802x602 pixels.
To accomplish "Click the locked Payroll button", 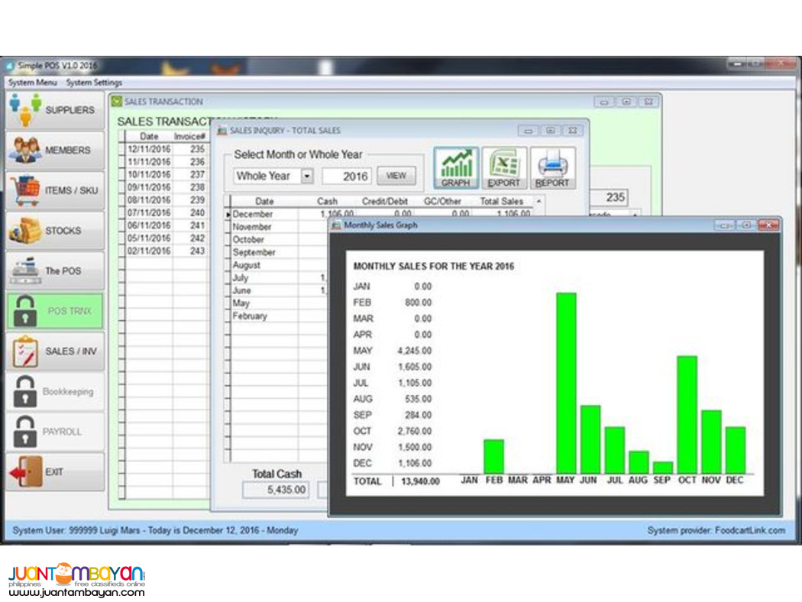I will [54, 432].
